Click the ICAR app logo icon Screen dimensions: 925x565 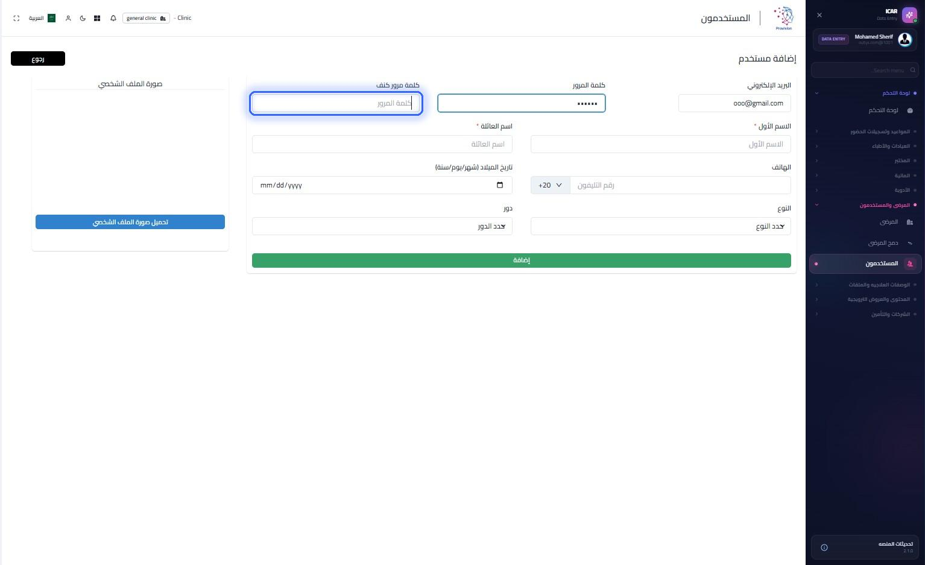tap(909, 15)
